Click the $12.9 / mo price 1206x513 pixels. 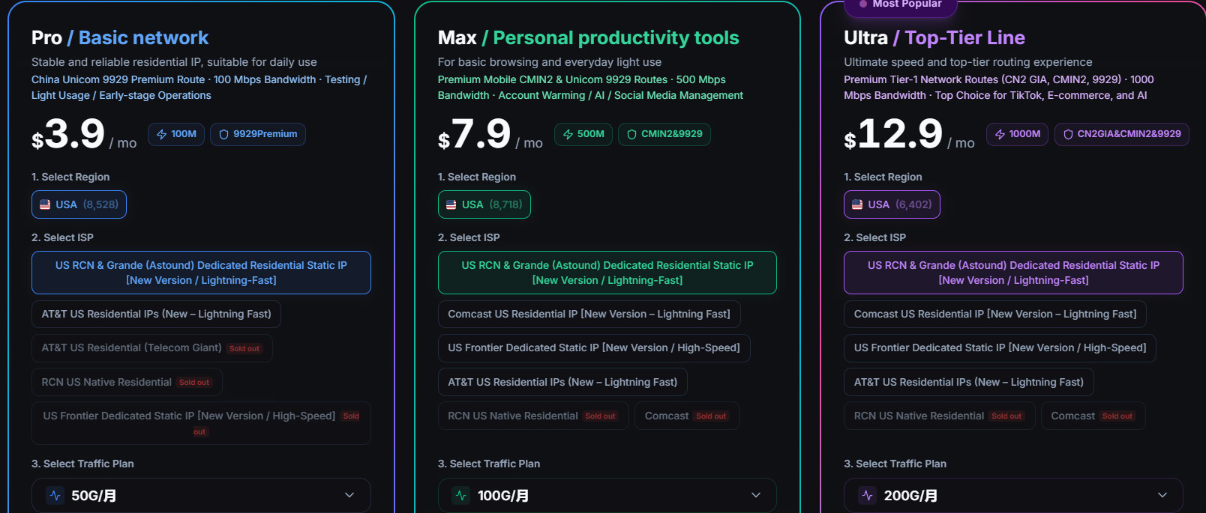(x=909, y=135)
